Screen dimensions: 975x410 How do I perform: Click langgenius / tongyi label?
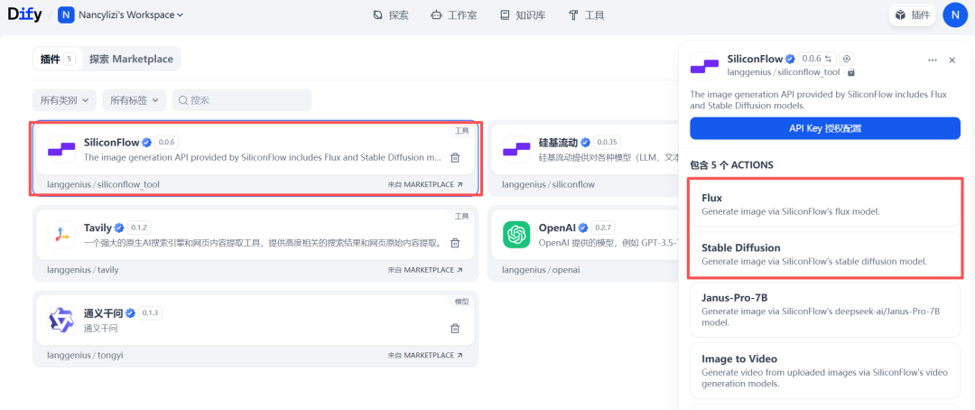click(85, 355)
